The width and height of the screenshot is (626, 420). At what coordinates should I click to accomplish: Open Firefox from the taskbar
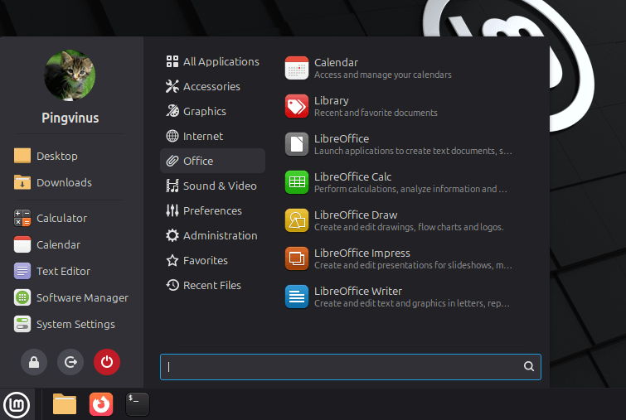point(101,403)
